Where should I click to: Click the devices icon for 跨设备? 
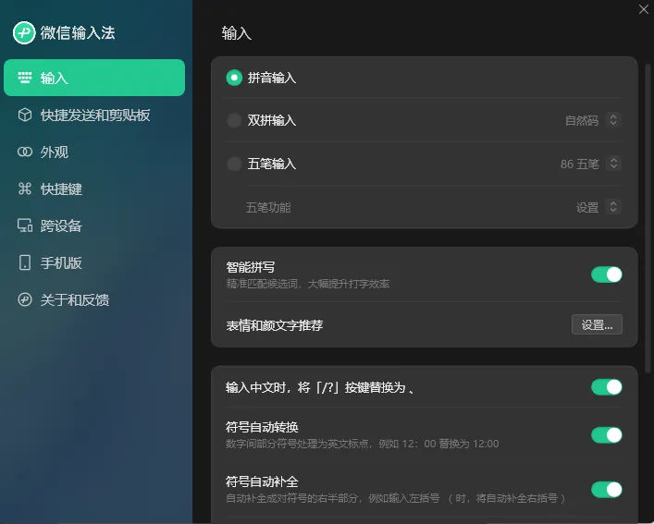pos(25,225)
